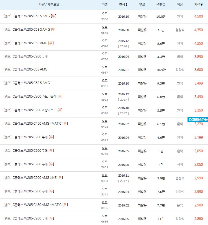Click the year 2016.08
Viewport: 208px width, 225px height.
tap(124, 30)
